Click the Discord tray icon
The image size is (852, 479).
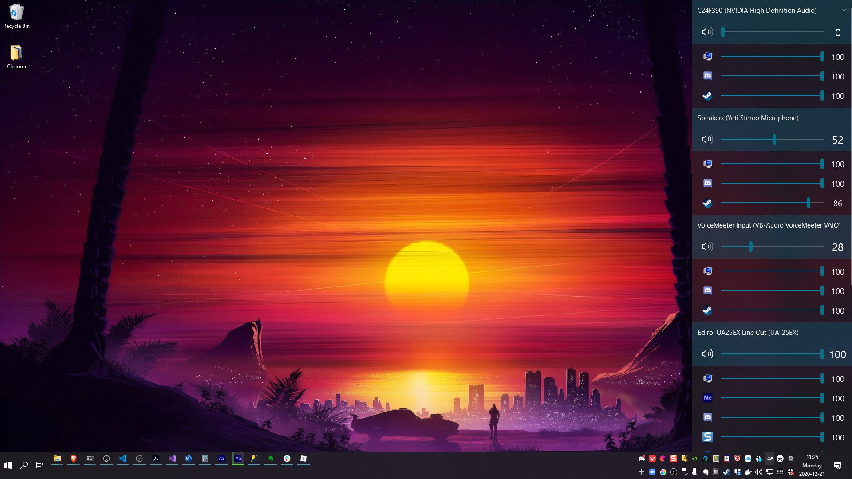[642, 459]
